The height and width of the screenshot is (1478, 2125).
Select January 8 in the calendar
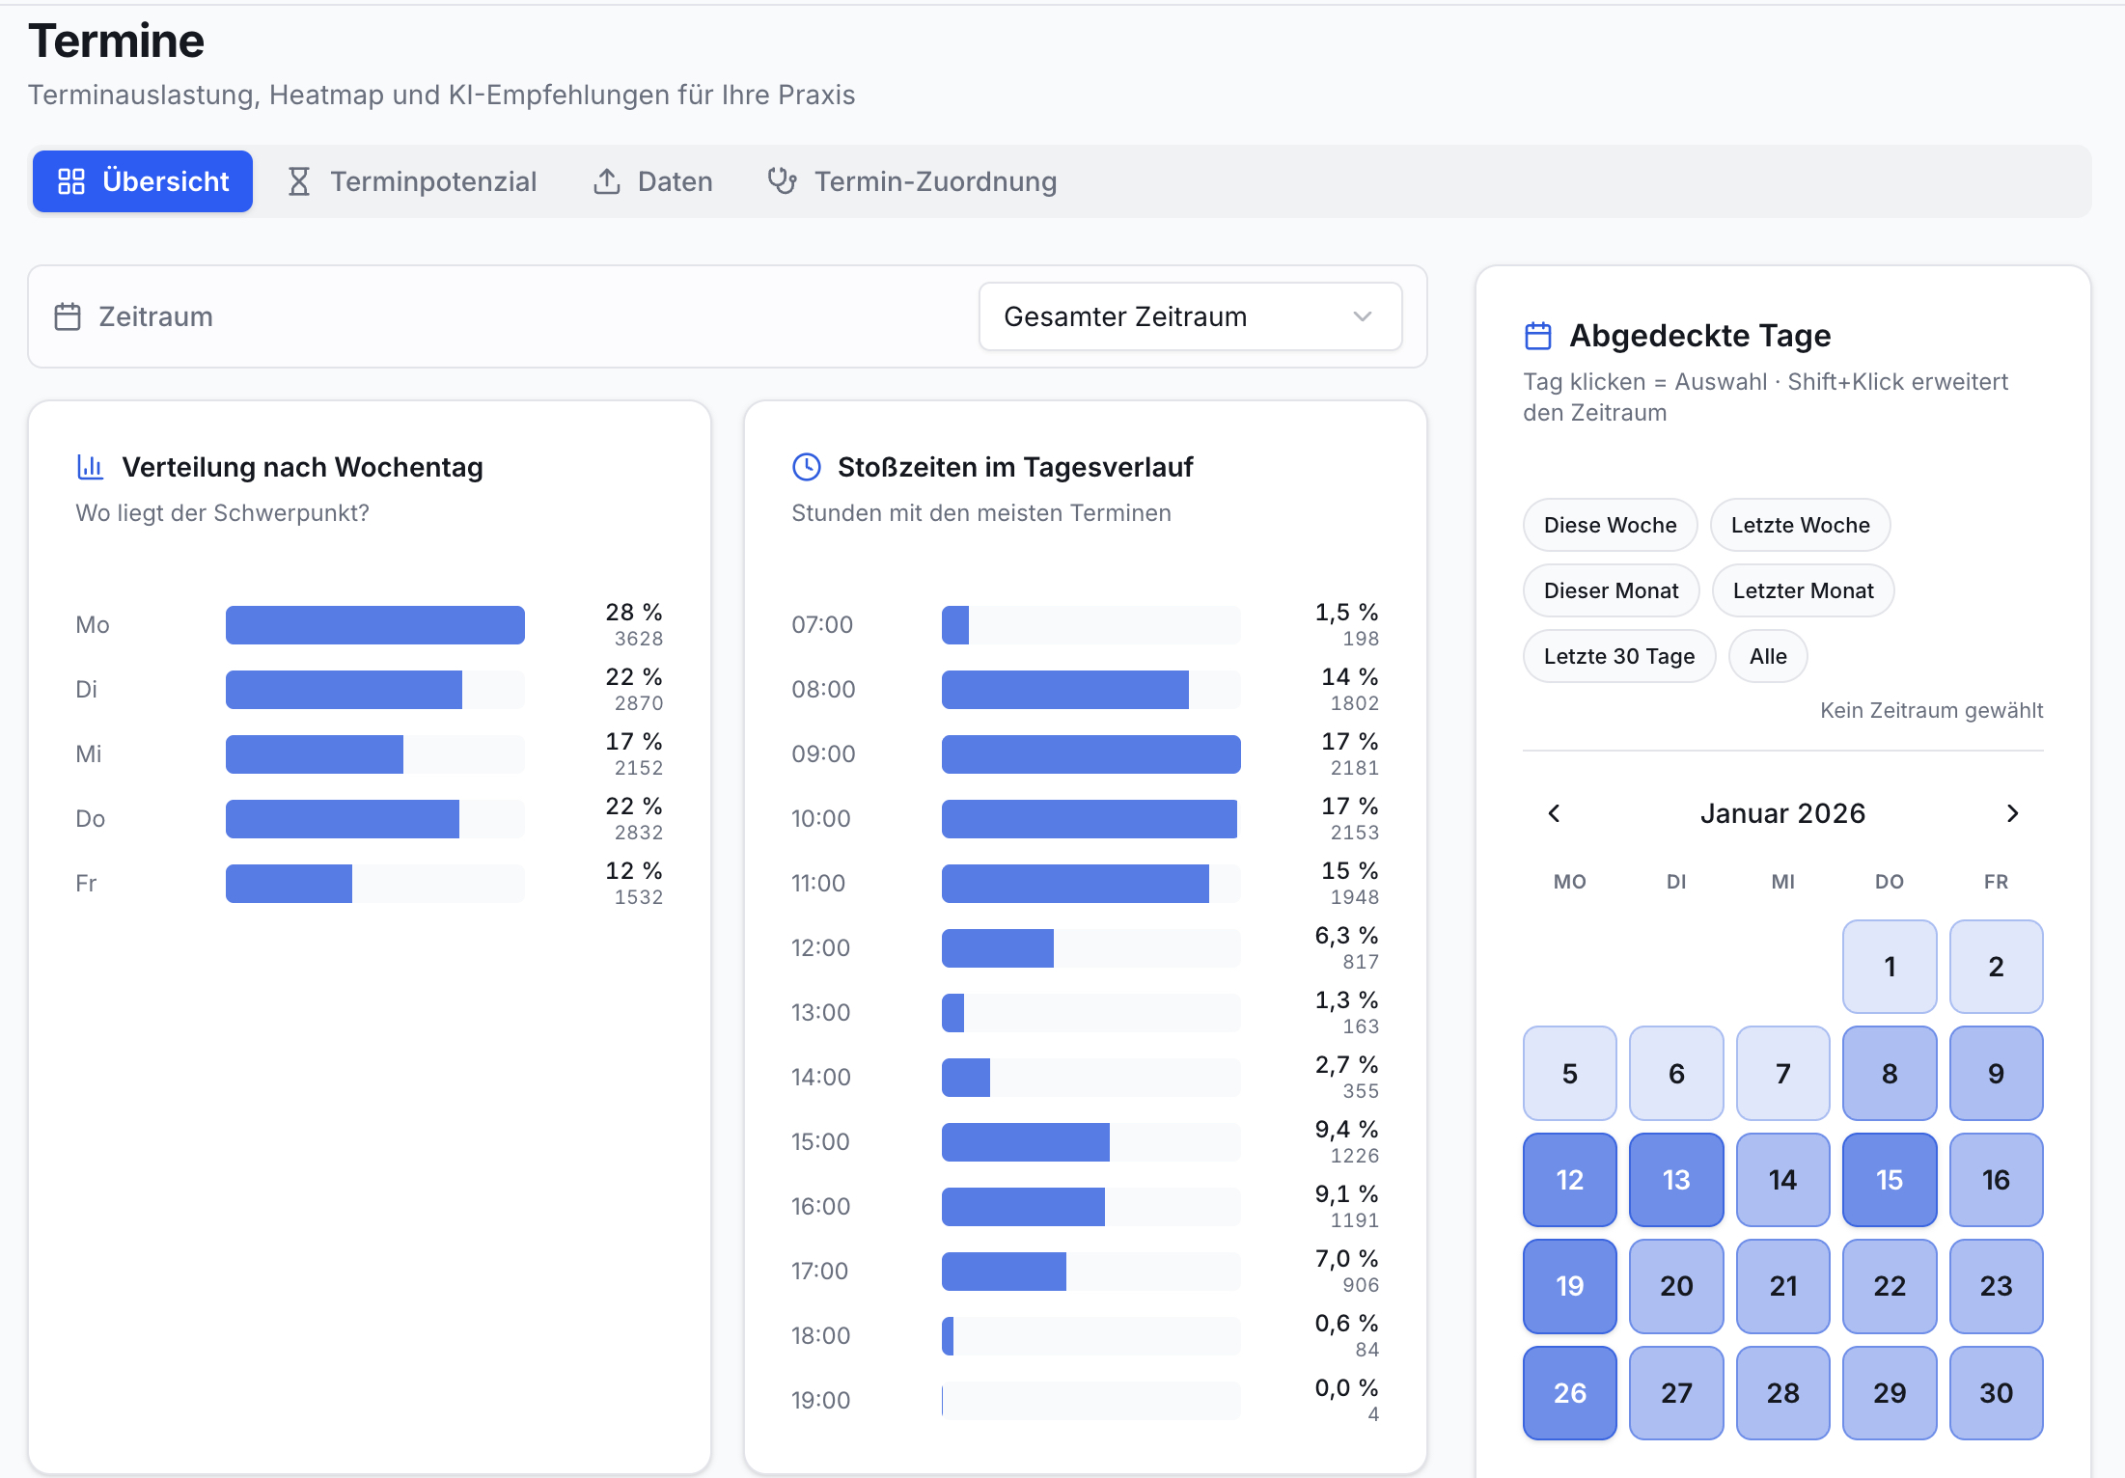[x=1890, y=1074]
